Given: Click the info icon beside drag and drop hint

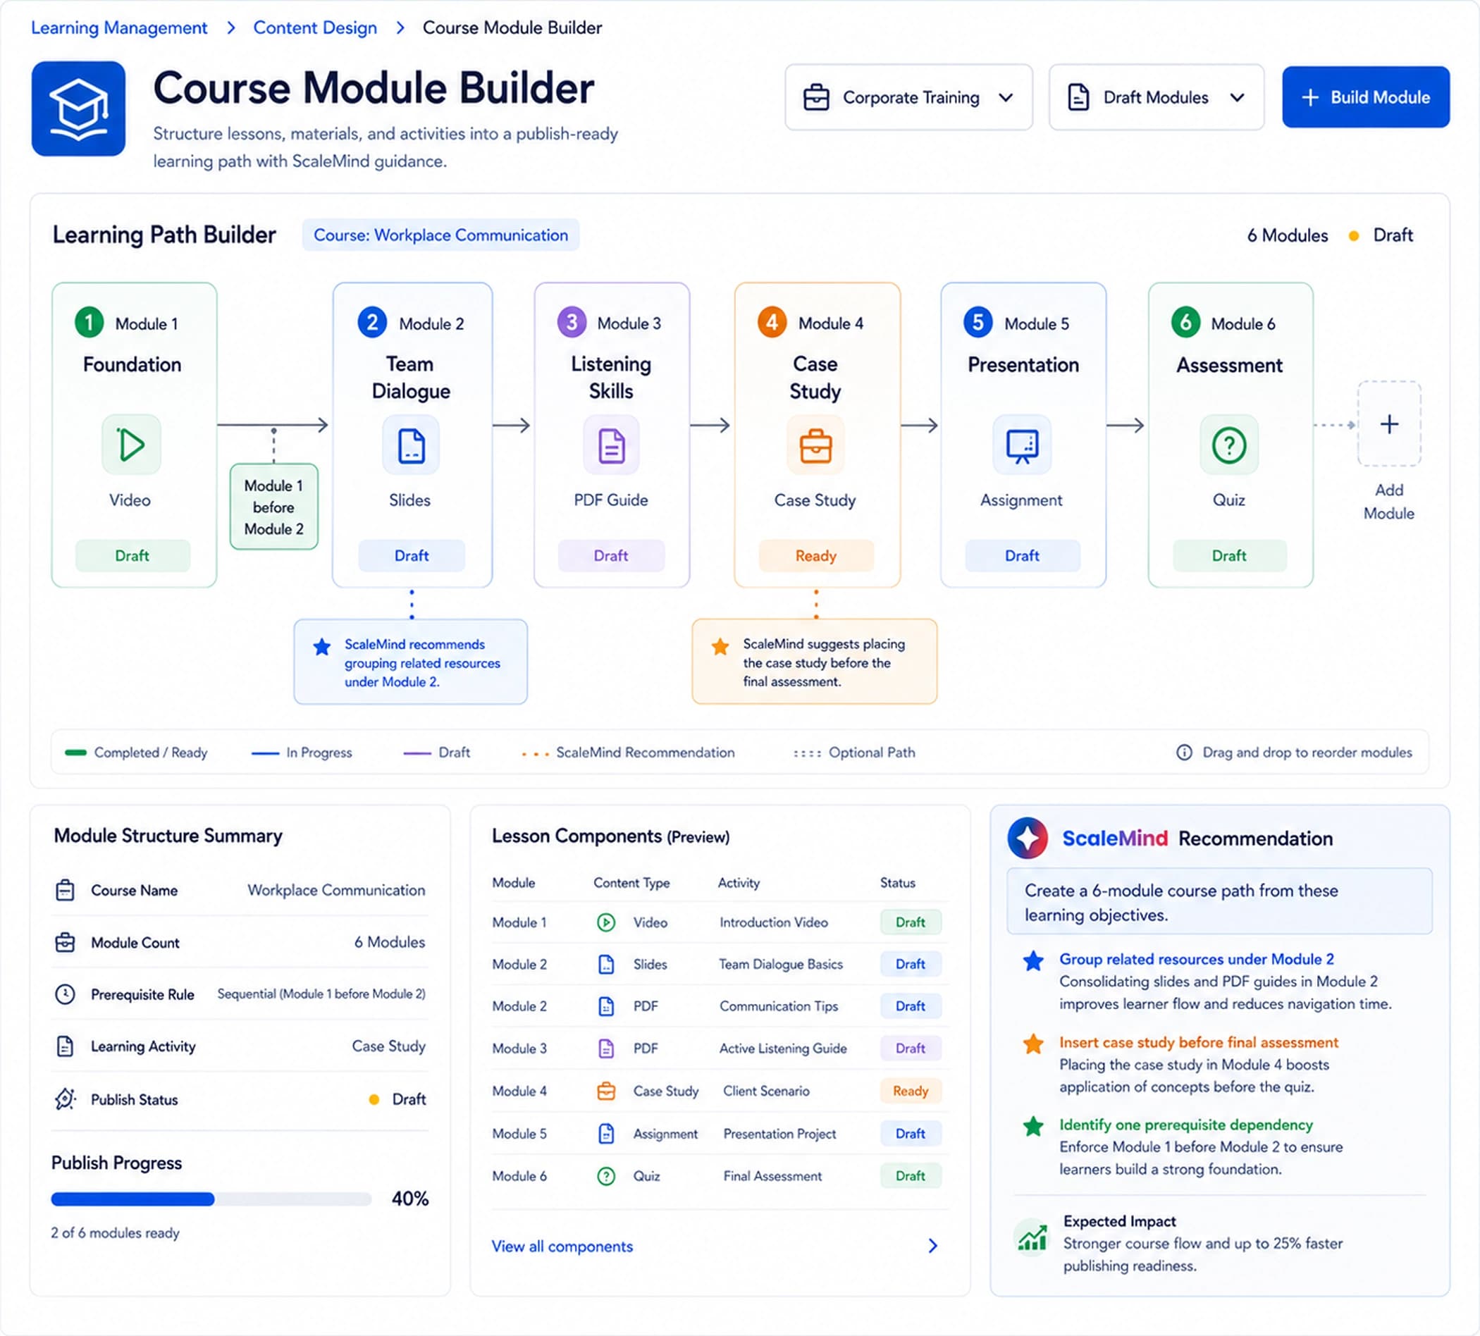Looking at the screenshot, I should tap(1184, 753).
